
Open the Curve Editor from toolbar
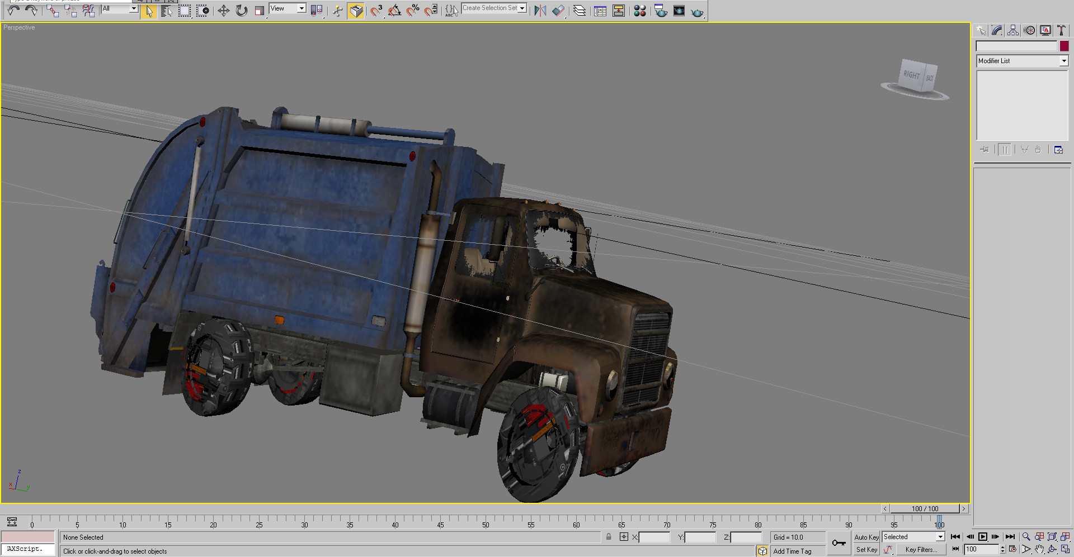click(x=600, y=11)
